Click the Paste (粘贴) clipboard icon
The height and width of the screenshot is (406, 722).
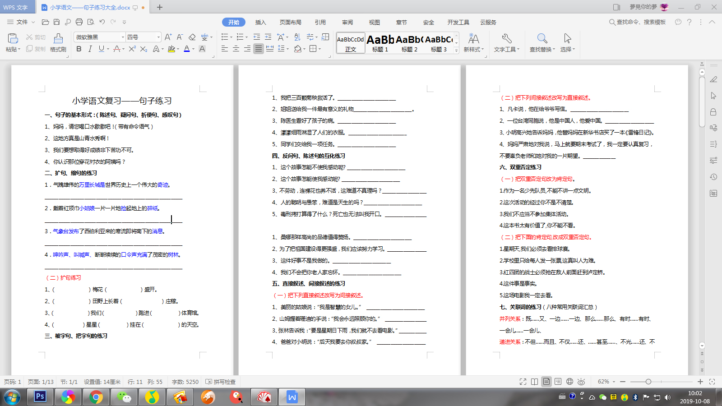[13, 39]
